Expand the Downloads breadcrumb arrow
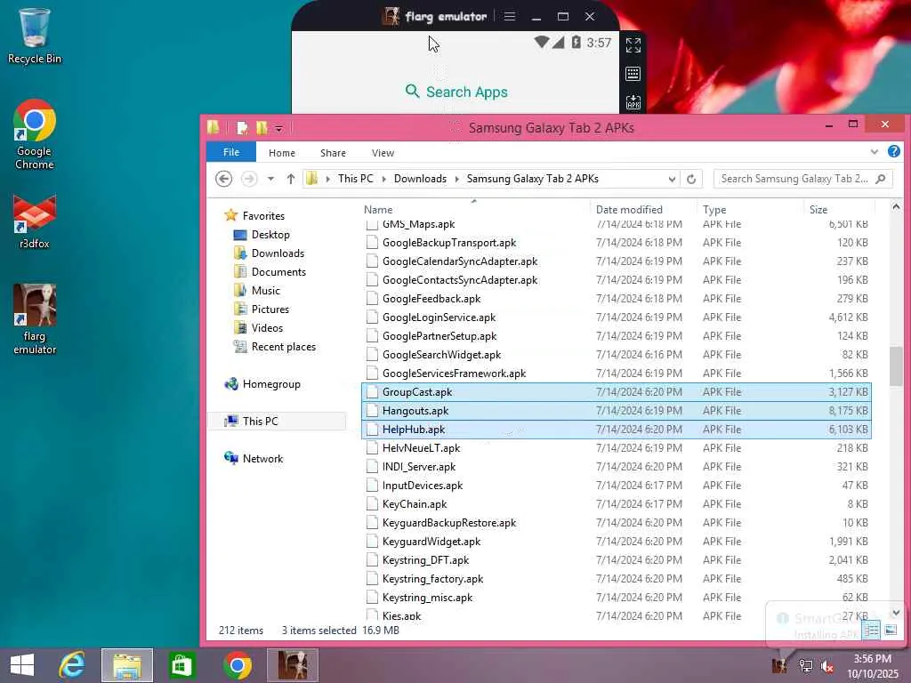911x683 pixels. [x=456, y=179]
